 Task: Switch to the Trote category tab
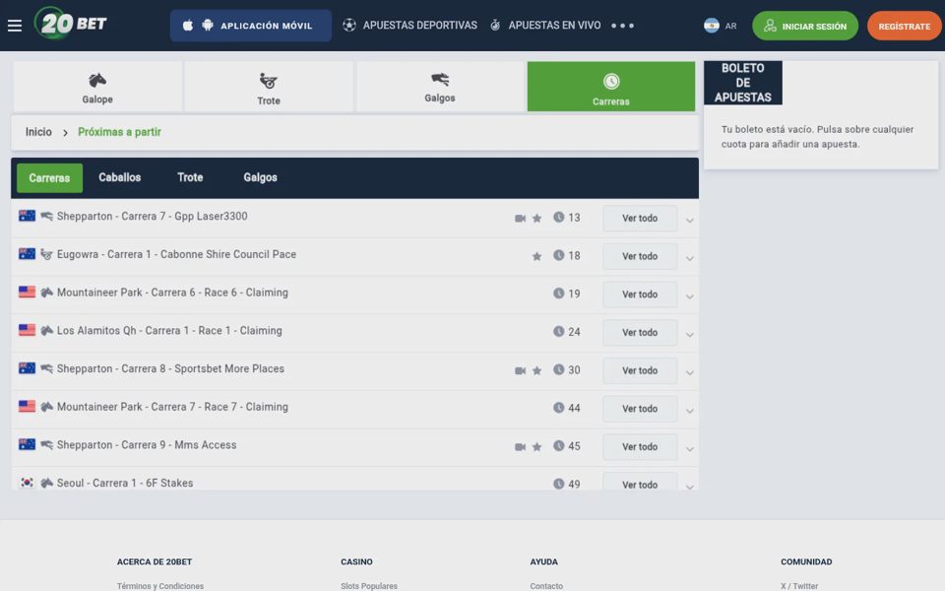coord(269,87)
